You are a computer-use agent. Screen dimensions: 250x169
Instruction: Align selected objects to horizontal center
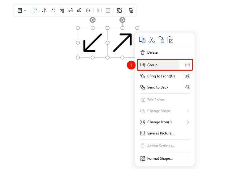click(x=44, y=10)
